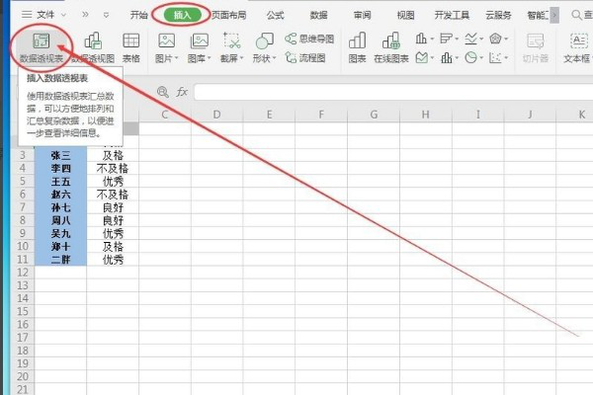
Task: Select cell containing 二胖
Action: tap(60, 260)
